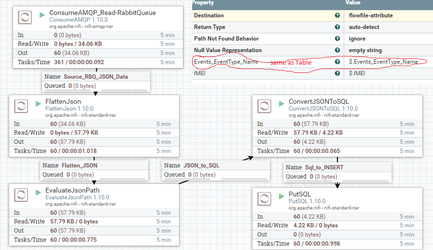Edit the $.IMEI property value
The image size is (433, 250).
tap(358, 74)
